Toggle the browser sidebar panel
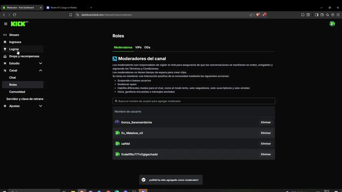342x192 pixels. pyautogui.click(x=317, y=15)
